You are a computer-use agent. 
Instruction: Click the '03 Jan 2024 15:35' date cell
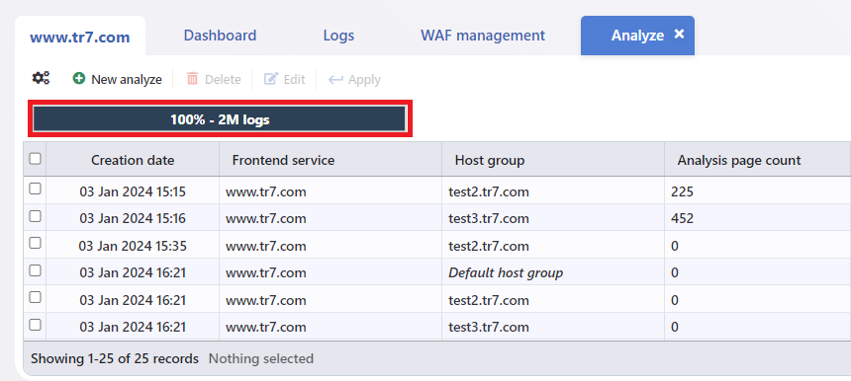click(133, 246)
